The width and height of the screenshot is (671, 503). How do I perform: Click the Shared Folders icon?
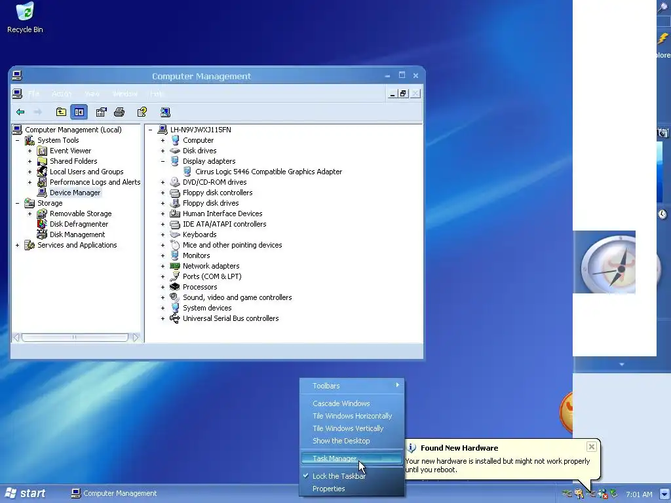point(42,161)
